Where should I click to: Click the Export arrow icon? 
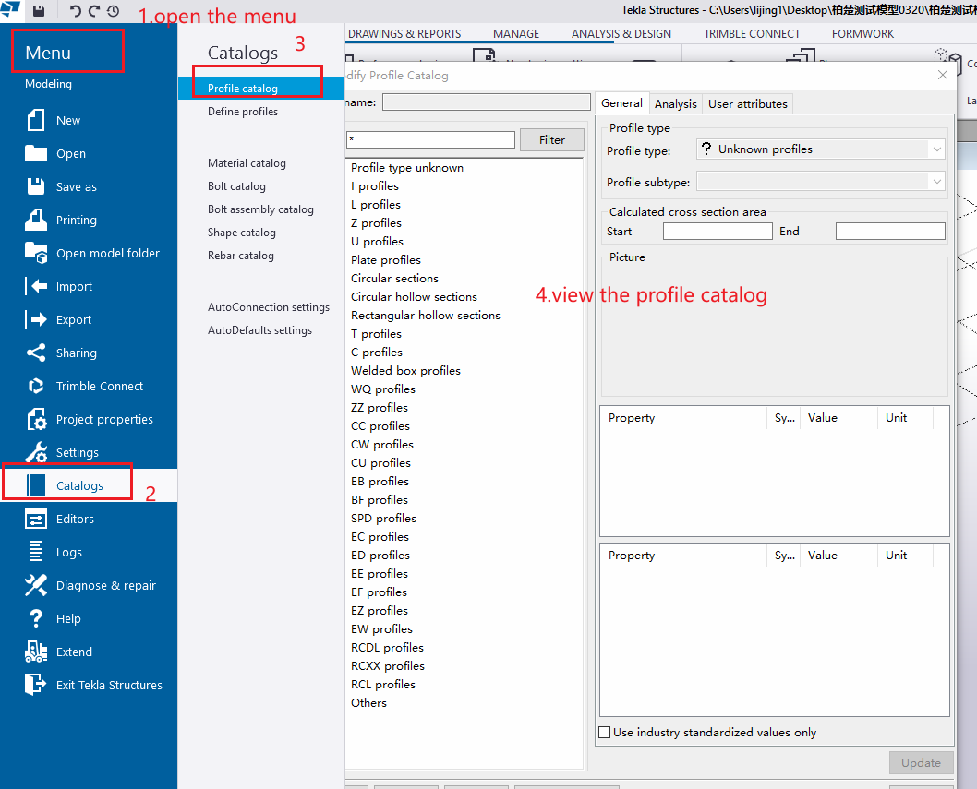coord(36,319)
